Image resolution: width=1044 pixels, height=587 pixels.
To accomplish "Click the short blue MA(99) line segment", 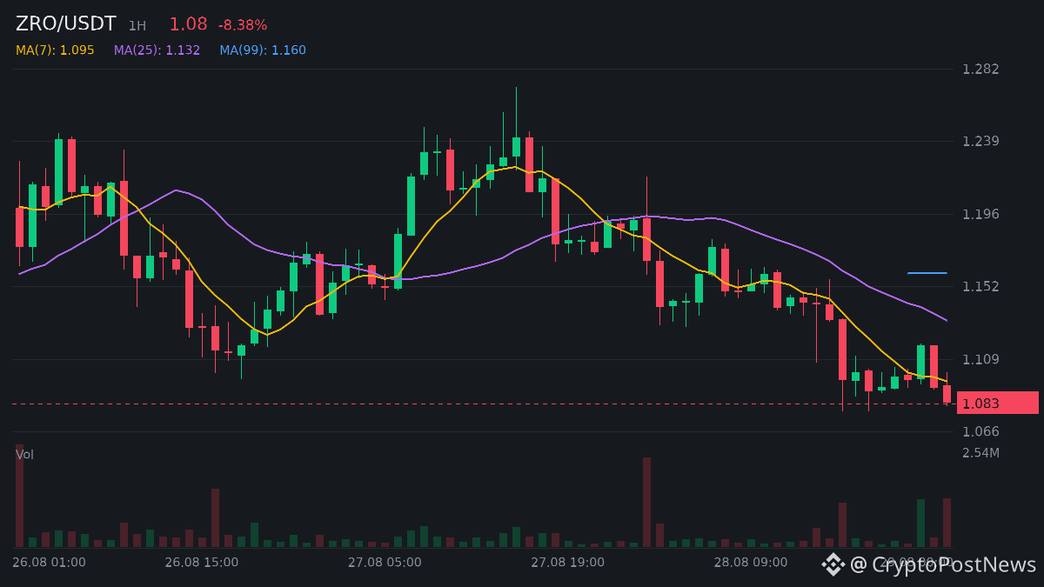I will coord(927,273).
